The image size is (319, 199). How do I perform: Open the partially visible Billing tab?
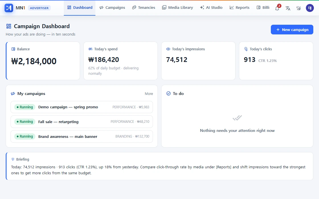pos(263,8)
